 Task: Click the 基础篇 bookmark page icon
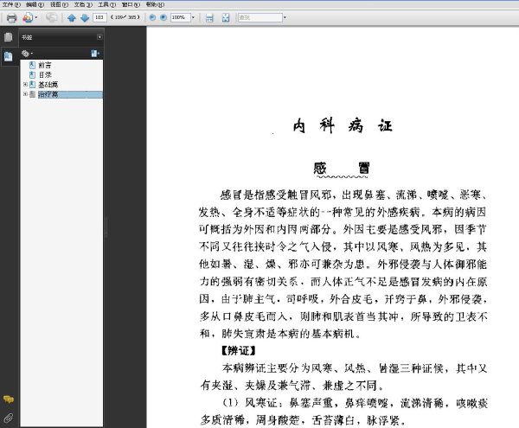(32, 85)
